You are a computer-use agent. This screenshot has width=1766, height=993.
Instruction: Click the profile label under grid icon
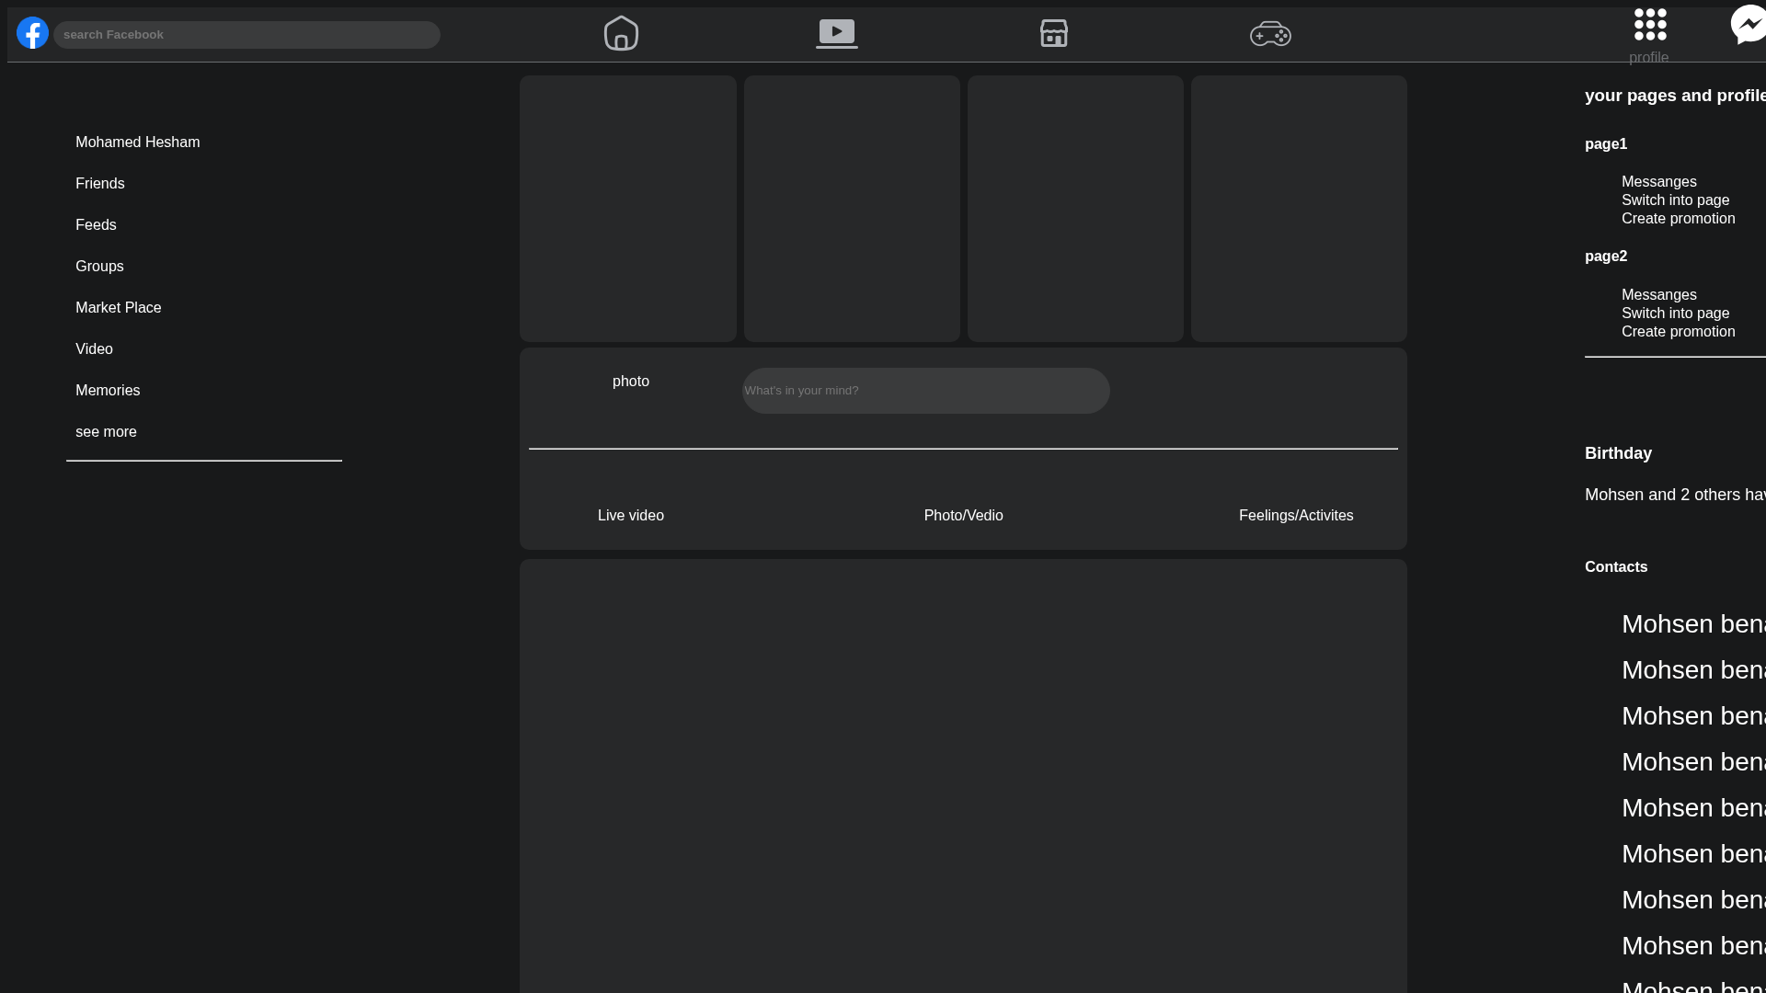tap(1648, 58)
